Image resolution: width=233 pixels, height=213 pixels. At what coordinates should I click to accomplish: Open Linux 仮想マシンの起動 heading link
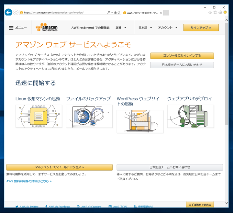(38, 99)
